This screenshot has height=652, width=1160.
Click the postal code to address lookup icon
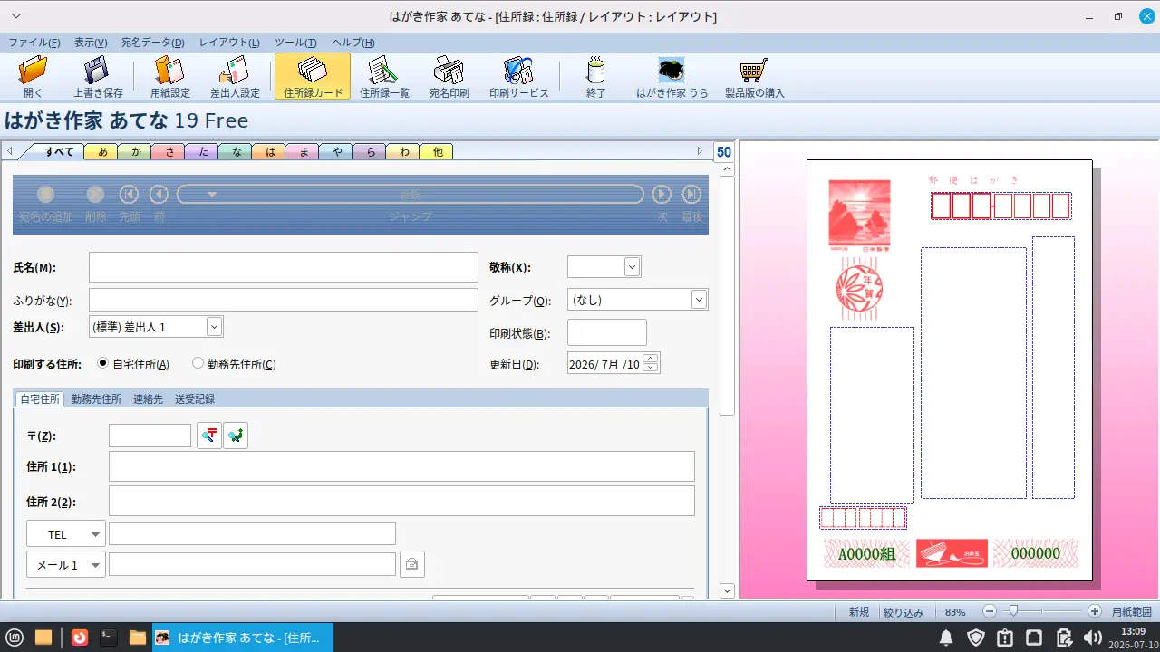pyautogui.click(x=209, y=436)
